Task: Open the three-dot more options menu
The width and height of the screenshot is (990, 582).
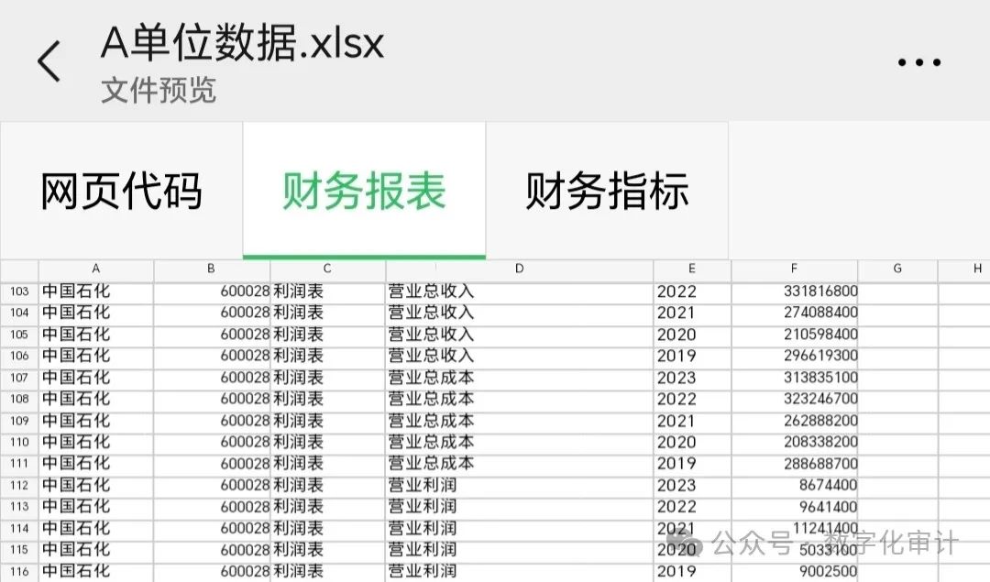Action: coord(919,61)
